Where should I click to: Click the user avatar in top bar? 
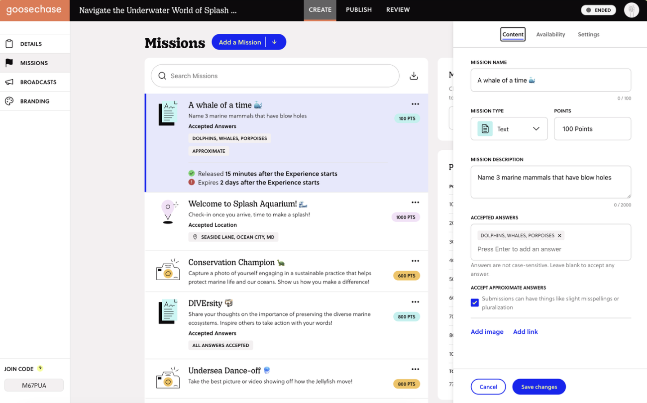coord(631,10)
